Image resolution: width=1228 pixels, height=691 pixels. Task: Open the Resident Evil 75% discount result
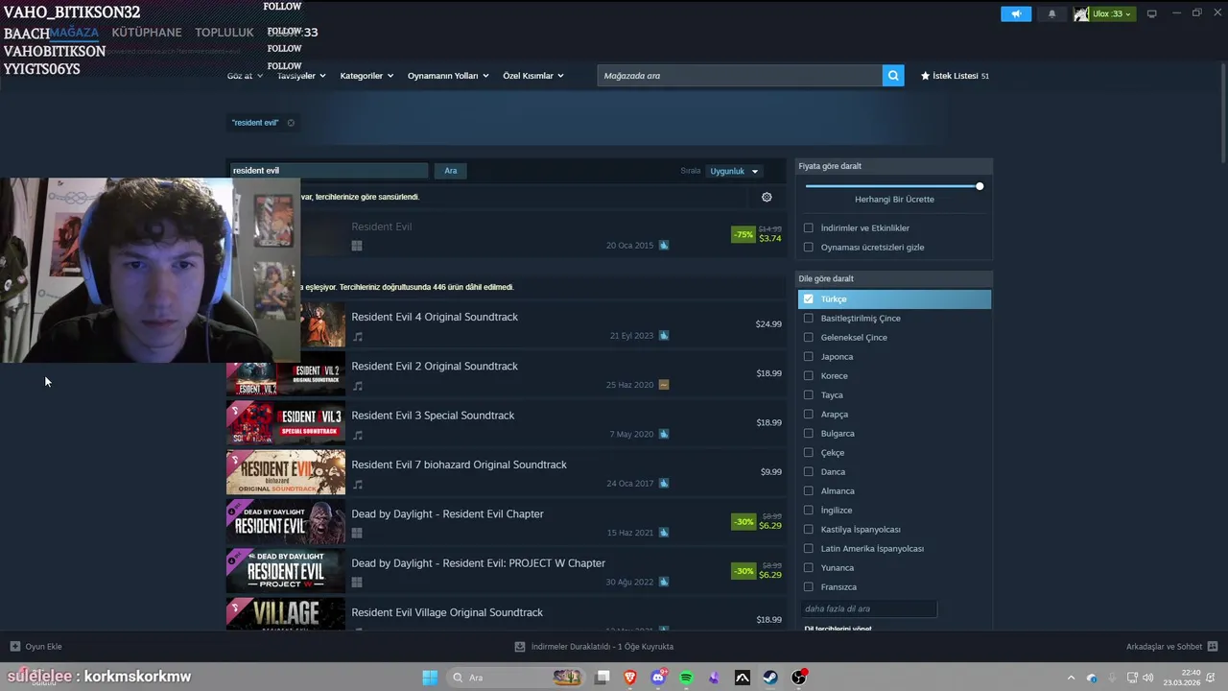click(x=507, y=235)
